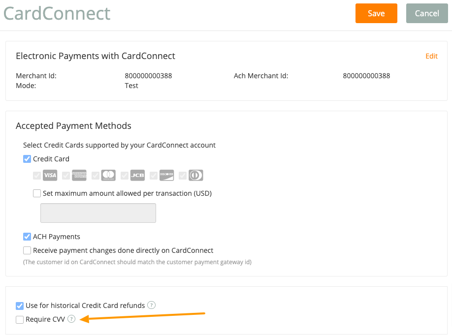Click the Diners Club card icon
The width and height of the screenshot is (452, 336).
point(196,175)
